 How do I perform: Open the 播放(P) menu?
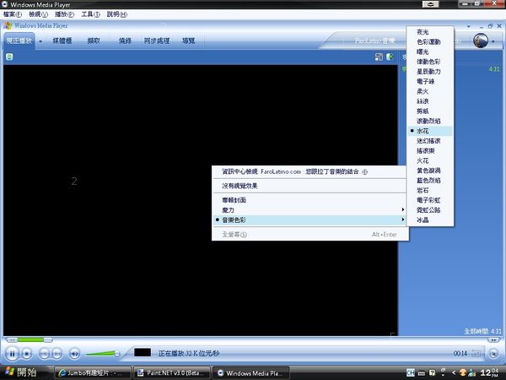click(x=64, y=14)
